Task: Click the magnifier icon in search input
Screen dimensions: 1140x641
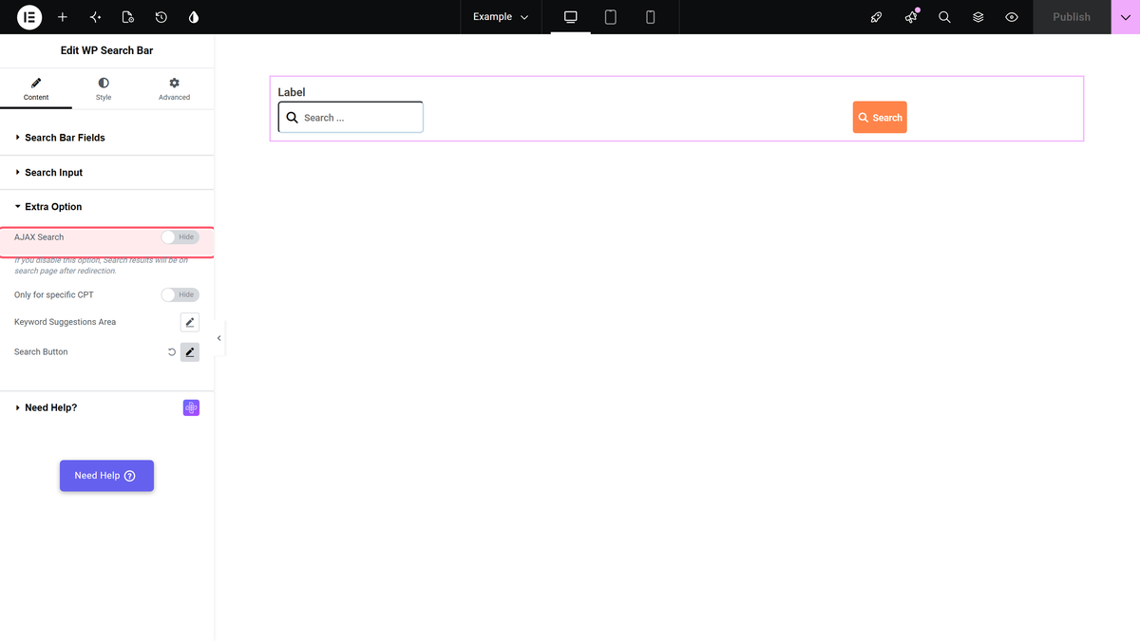Action: tap(293, 118)
